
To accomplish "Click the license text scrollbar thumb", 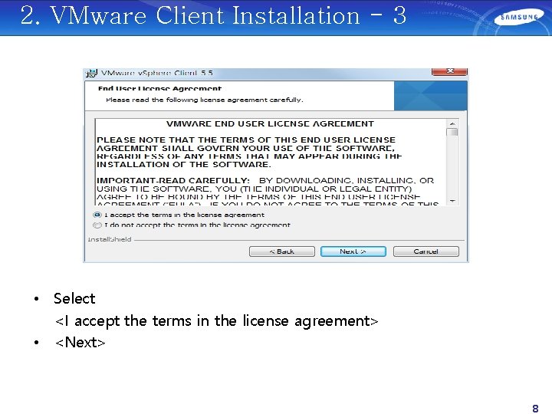I will coord(452,133).
